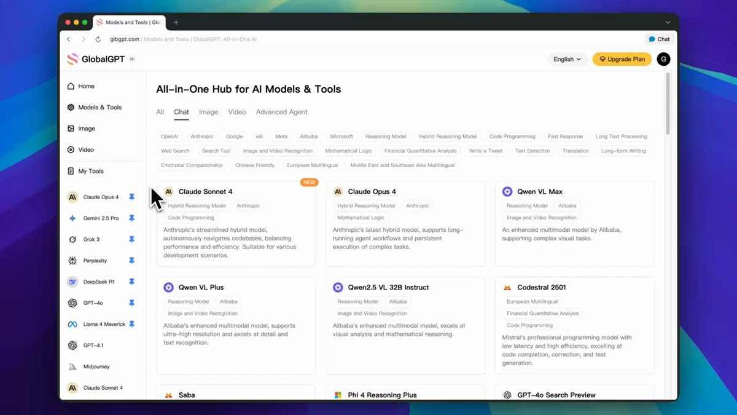This screenshot has height=415, width=737.
Task: Filter by Fast Response tag
Action: [x=565, y=136]
